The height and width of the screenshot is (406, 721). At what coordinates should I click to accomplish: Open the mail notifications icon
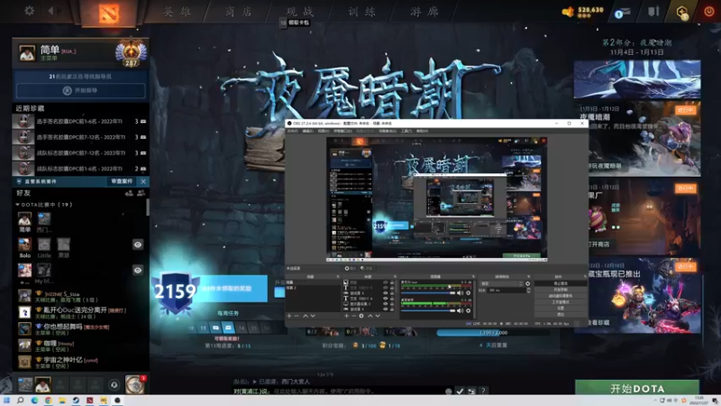[x=622, y=13]
